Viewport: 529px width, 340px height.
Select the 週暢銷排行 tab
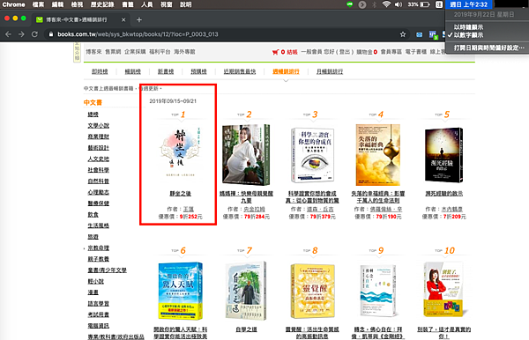click(x=286, y=71)
